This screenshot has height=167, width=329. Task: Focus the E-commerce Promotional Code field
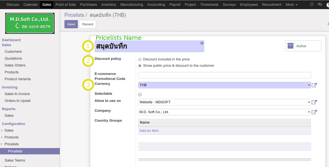tap(224, 75)
